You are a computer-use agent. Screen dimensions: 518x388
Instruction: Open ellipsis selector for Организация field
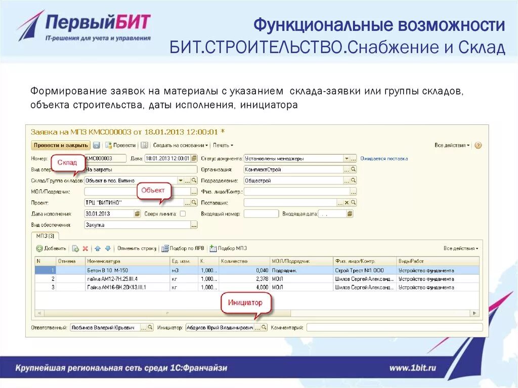click(x=347, y=169)
